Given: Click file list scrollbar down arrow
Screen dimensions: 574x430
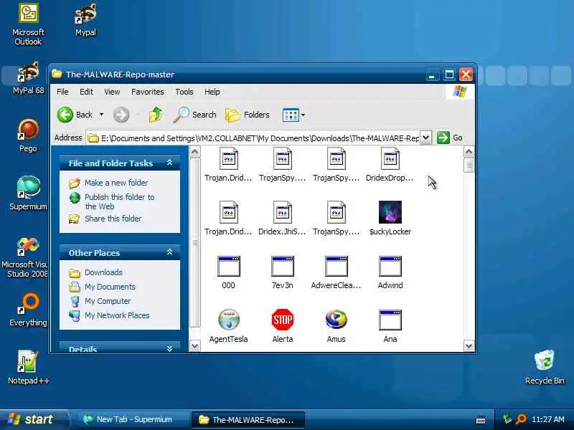Looking at the screenshot, I should pyautogui.click(x=469, y=345).
